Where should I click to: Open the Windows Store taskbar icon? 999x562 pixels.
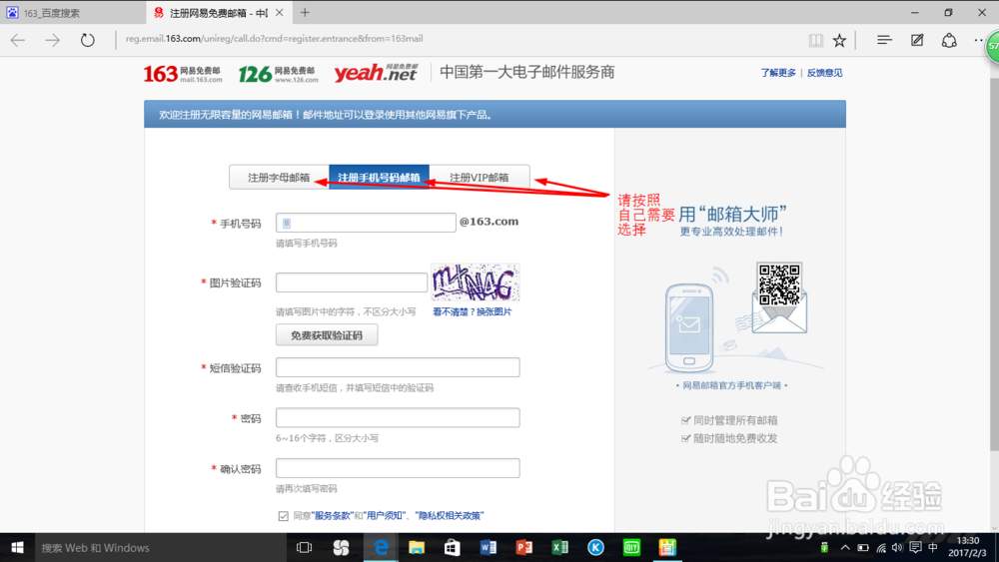tap(452, 547)
